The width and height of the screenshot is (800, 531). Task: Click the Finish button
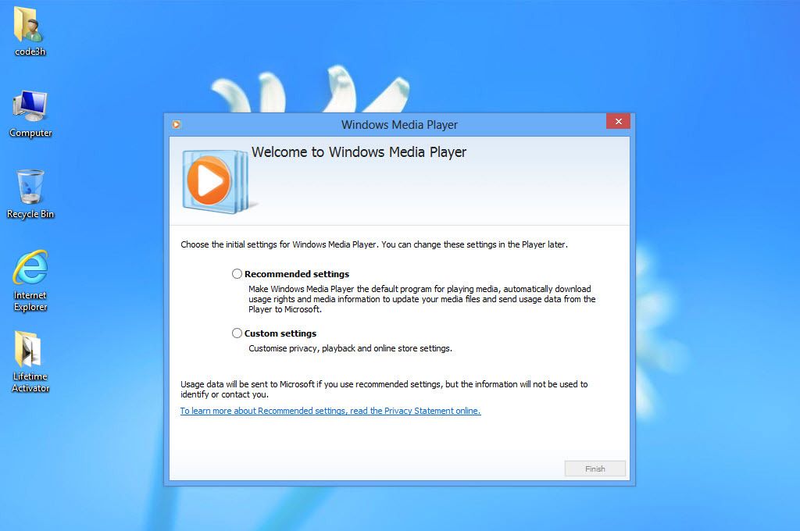(x=595, y=469)
